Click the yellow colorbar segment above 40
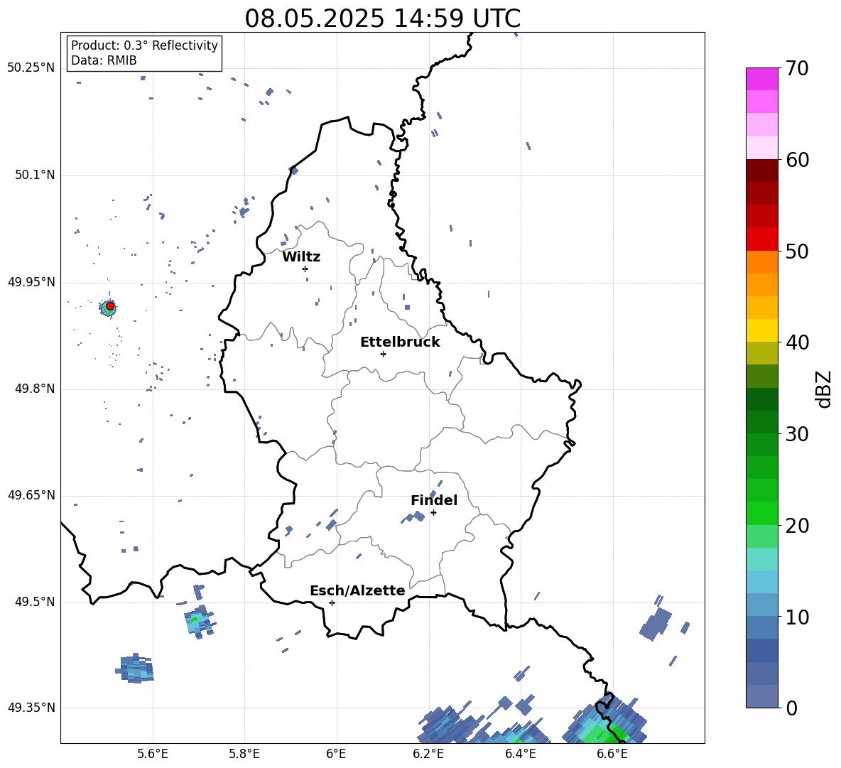Viewport: 841px width, 768px height. 761,330
